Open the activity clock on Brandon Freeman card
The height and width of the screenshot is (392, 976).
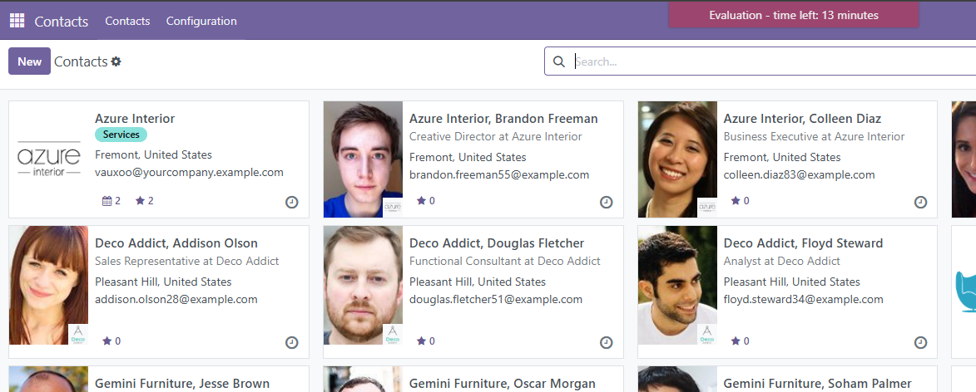click(x=606, y=202)
